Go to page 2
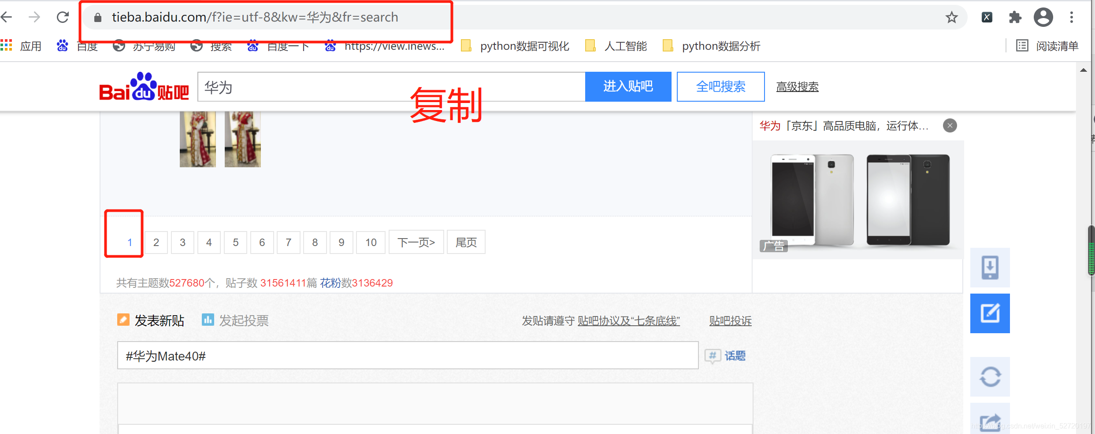 tap(156, 242)
